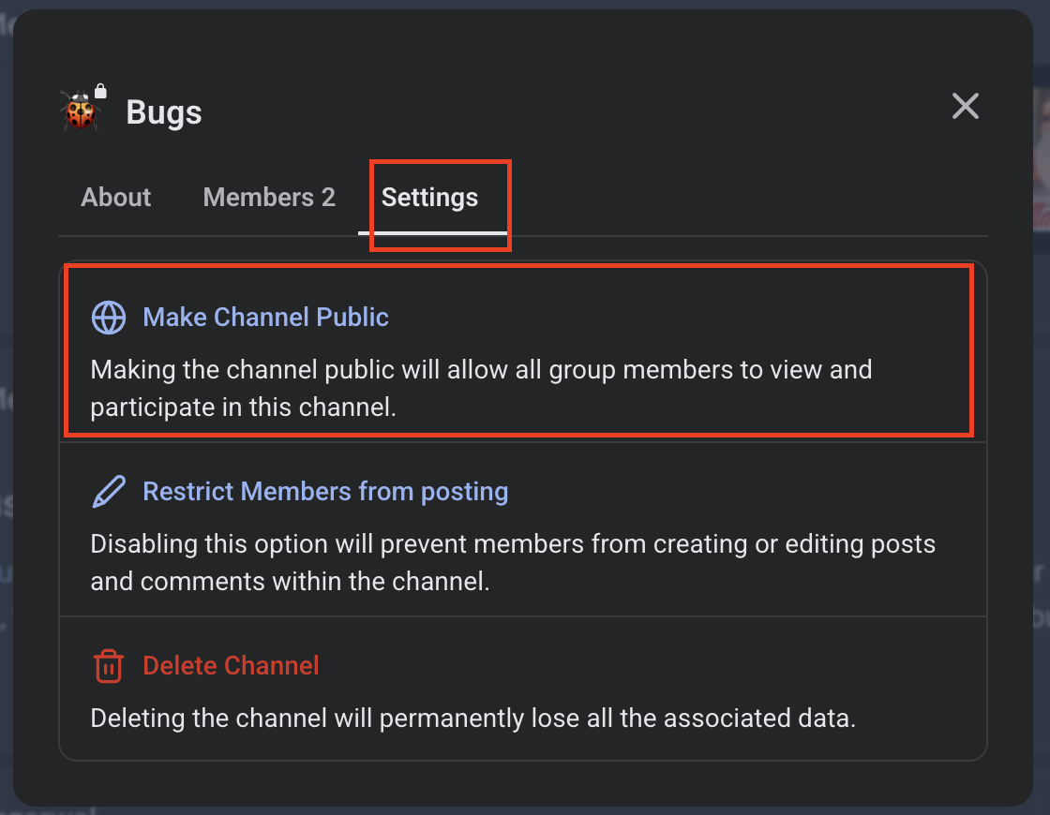
Task: Close the Bugs channel dialog
Action: point(965,106)
